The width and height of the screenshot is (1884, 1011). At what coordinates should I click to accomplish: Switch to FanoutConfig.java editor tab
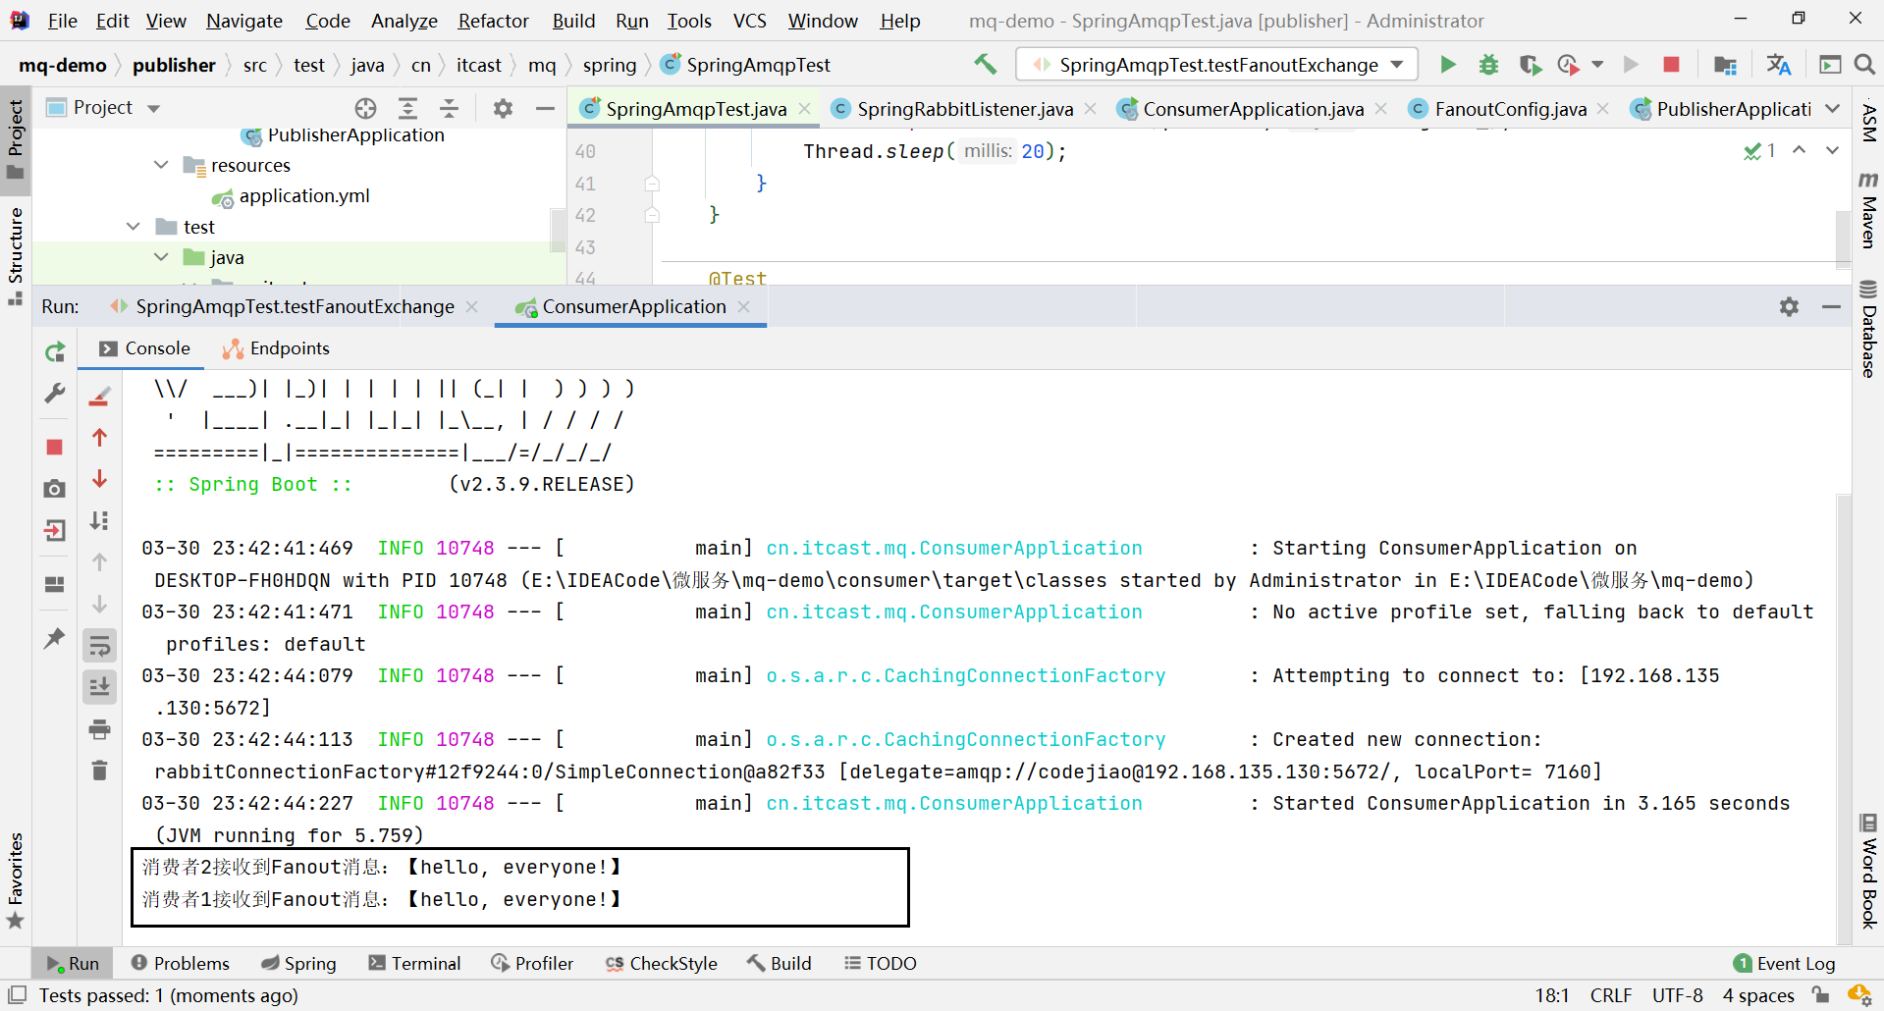point(1510,109)
